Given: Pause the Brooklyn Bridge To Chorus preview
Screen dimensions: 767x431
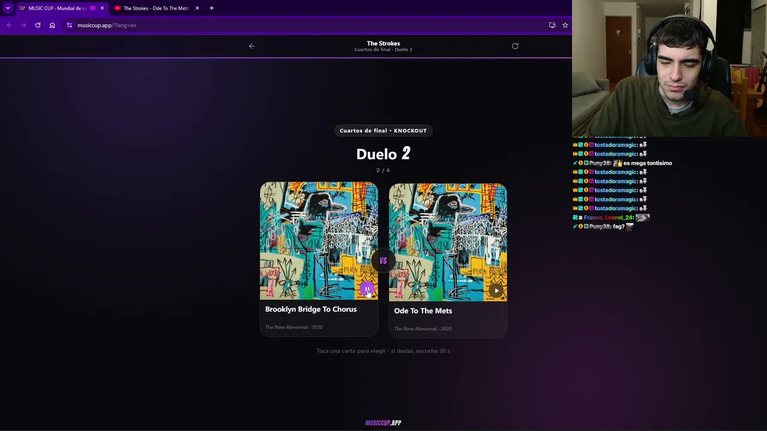Looking at the screenshot, I should pyautogui.click(x=367, y=290).
